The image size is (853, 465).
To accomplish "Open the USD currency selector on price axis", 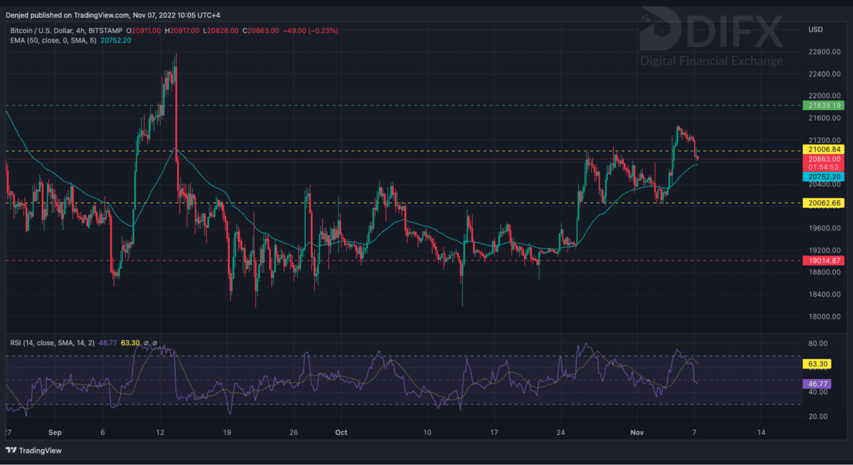I will 815,29.
